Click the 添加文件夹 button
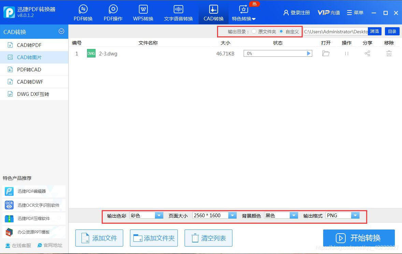Viewport: 402px width, 254px height. coord(154,238)
